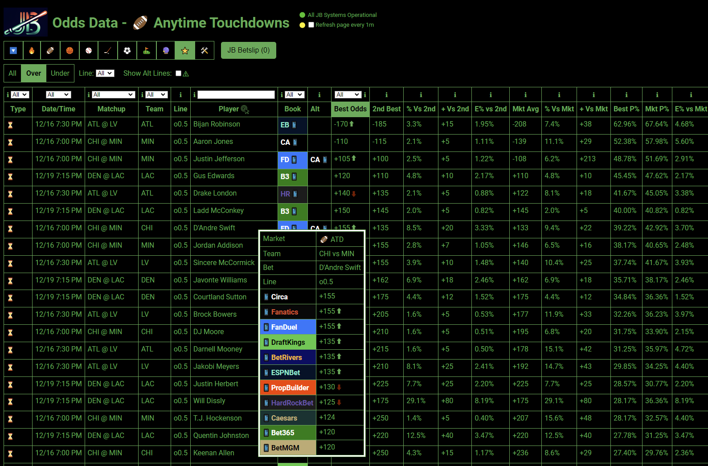Click the info icon above Best P% column
Image resolution: width=708 pixels, height=466 pixels.
626,95
